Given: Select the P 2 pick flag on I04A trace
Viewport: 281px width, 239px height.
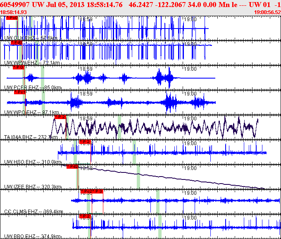Looking at the screenshot, I should point(60,117).
